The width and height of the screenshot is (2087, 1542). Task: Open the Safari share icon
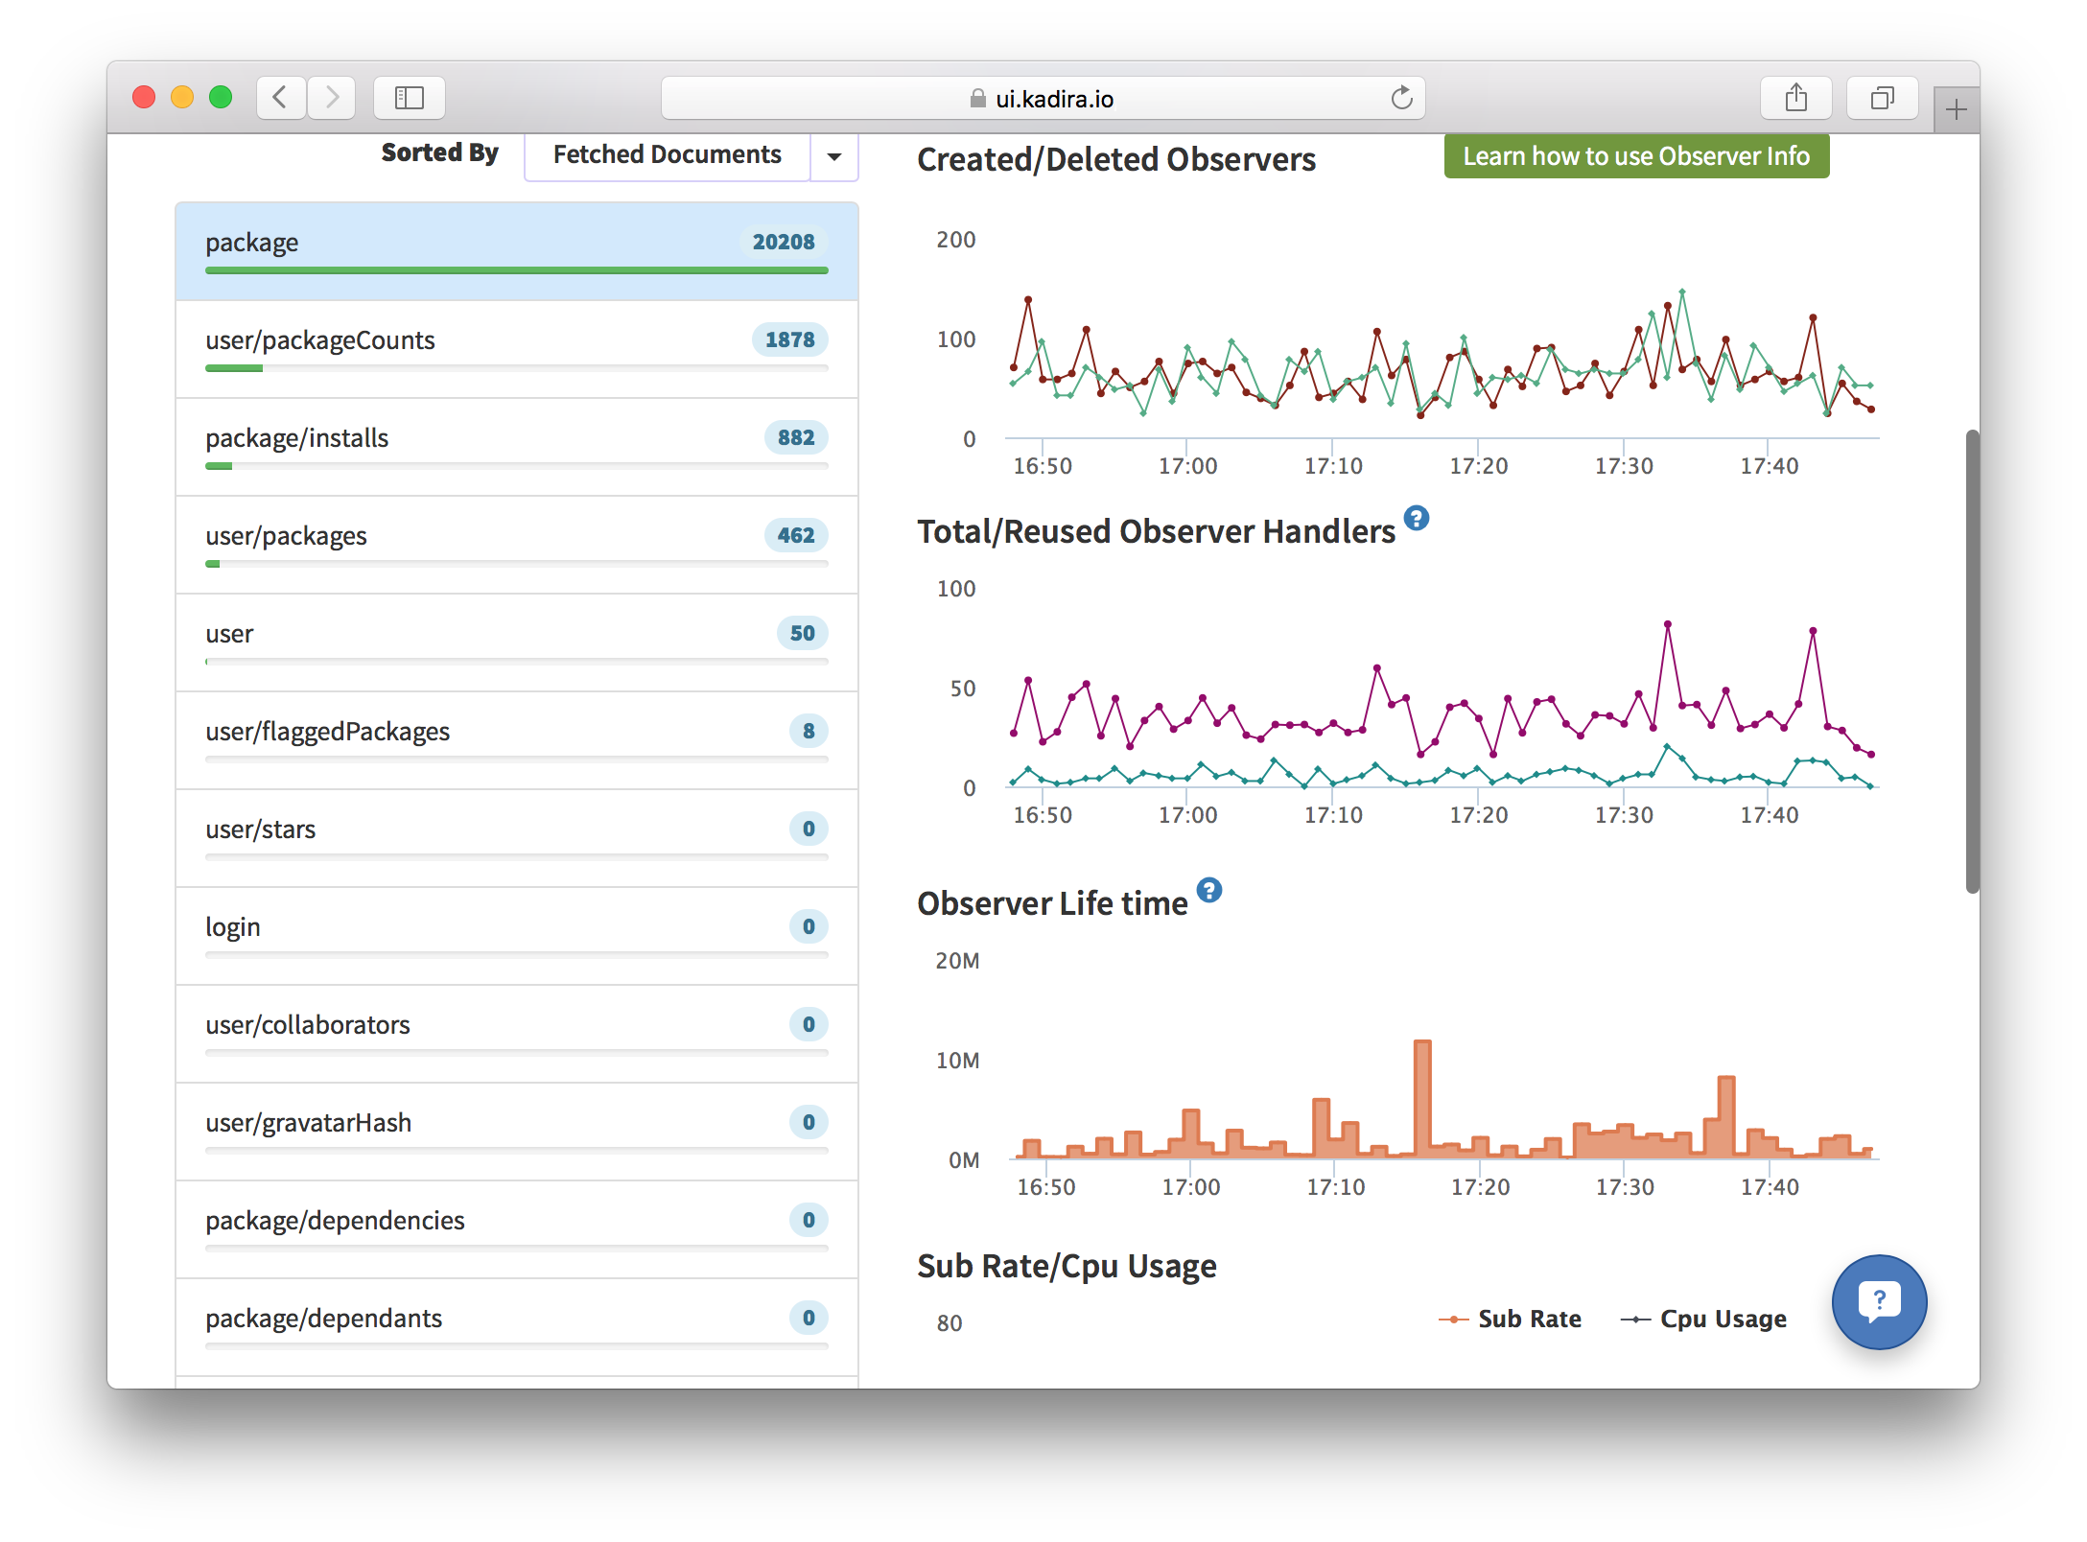click(x=1795, y=98)
